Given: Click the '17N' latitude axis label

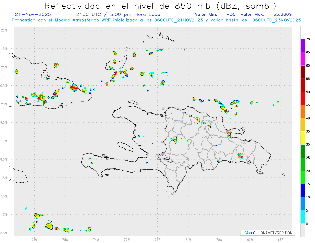Looking at the screenshot, I should tap(4, 215).
